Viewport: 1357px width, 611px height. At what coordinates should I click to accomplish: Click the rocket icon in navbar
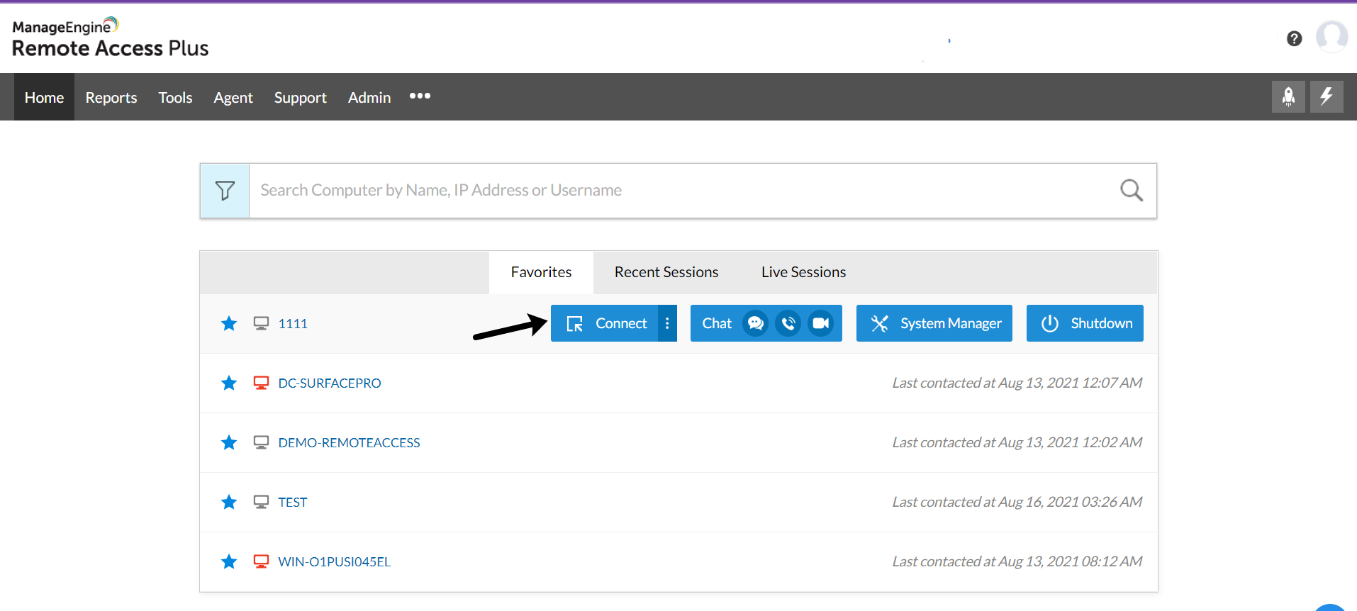coord(1288,96)
